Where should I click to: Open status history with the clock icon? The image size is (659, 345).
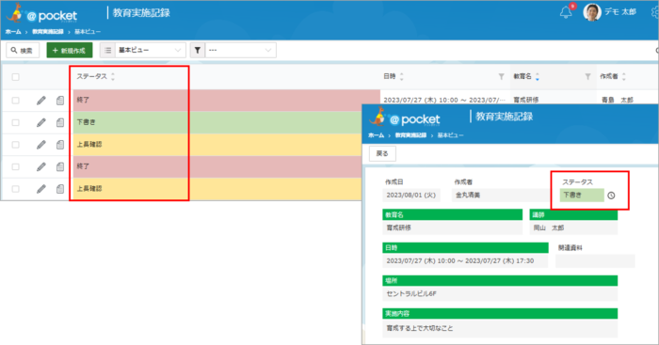click(x=611, y=196)
